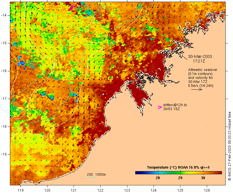Click the longitude label 119
The height and width of the screenshot is (193, 233).
[x=20, y=190]
